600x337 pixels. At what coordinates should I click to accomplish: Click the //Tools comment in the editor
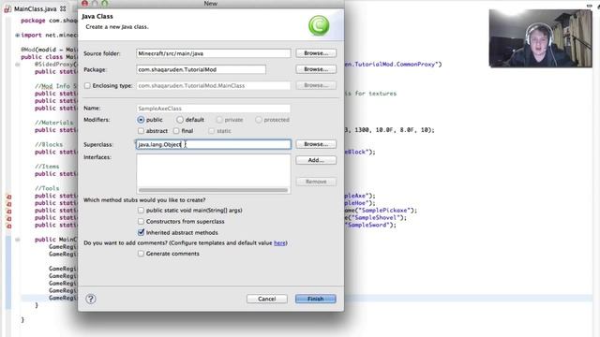point(47,188)
